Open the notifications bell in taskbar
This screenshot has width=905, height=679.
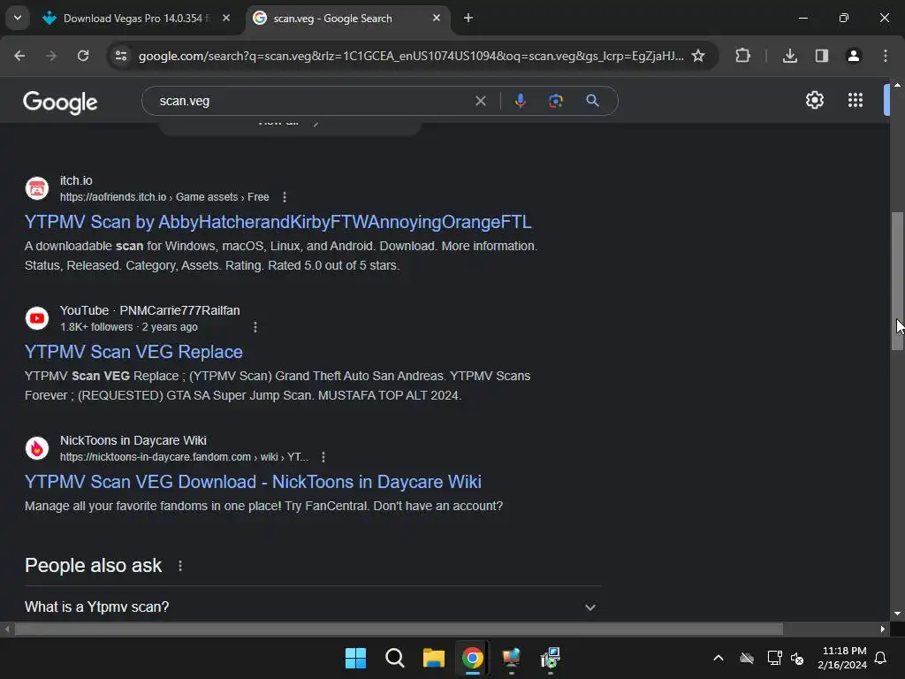[881, 658]
